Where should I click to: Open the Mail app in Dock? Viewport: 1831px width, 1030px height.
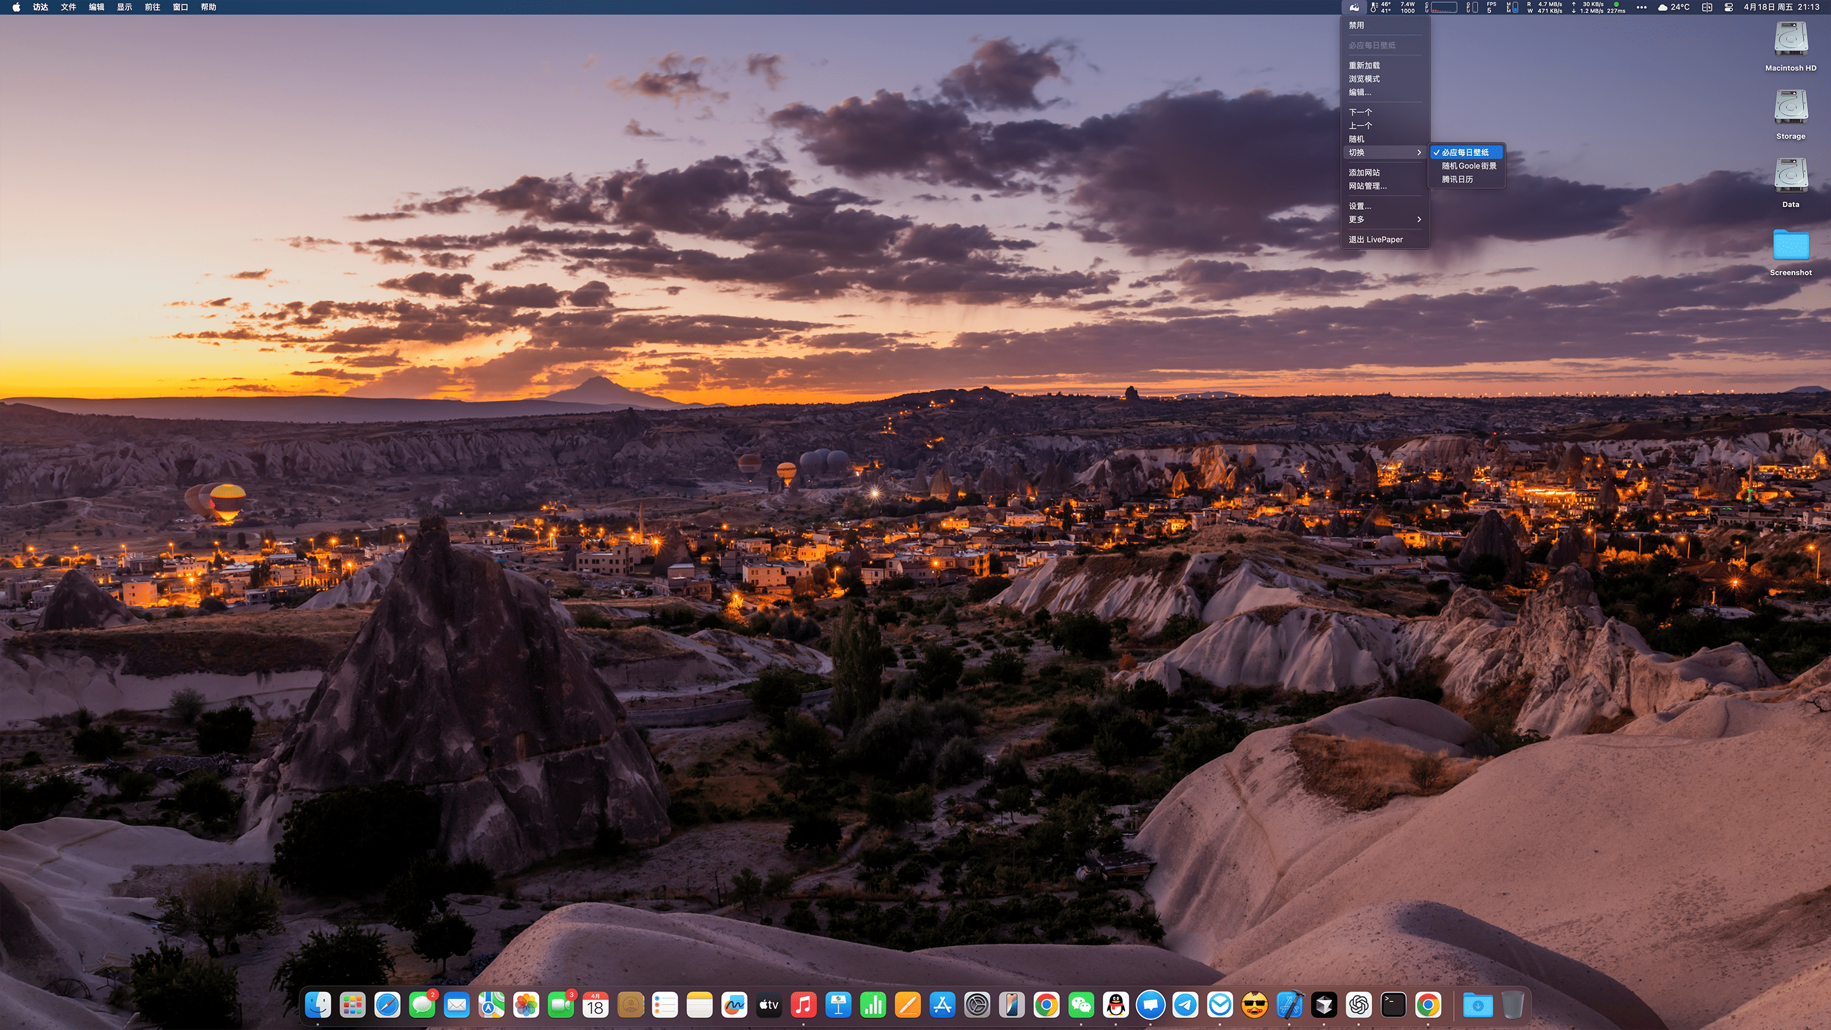click(456, 1005)
